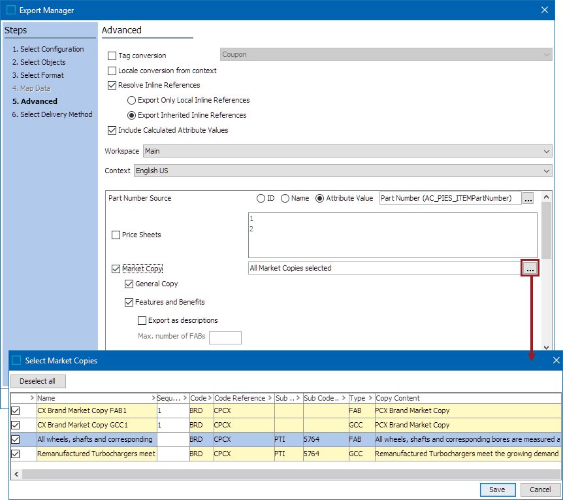Click the Export Manager window title icon
This screenshot has height=500, width=563.
(x=11, y=10)
